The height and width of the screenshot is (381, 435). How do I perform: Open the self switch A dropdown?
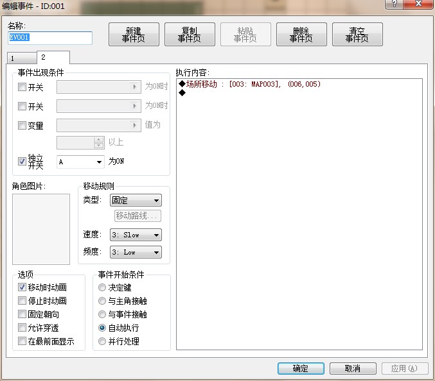click(x=80, y=162)
